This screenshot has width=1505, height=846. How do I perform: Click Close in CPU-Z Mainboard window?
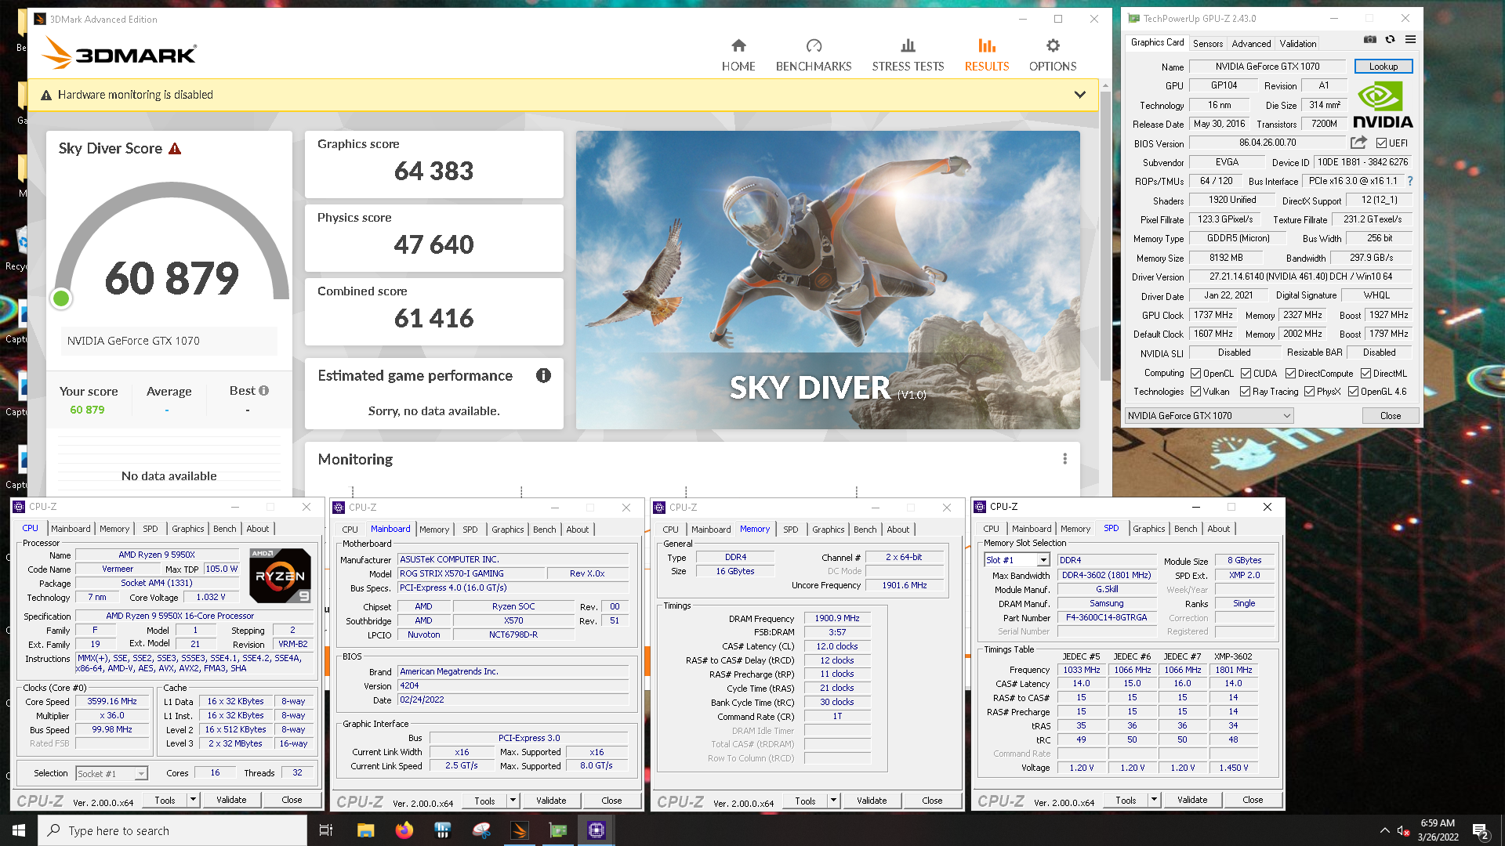point(611,801)
